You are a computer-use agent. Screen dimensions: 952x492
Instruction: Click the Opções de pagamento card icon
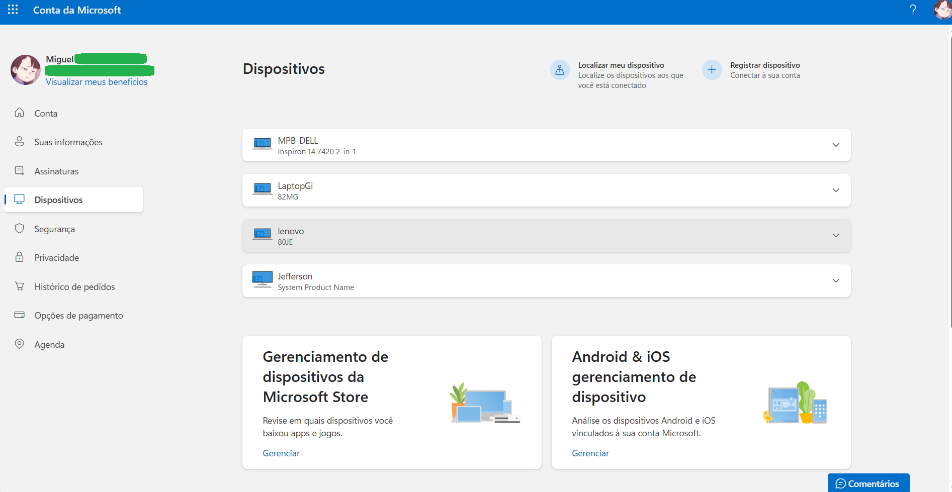(20, 315)
